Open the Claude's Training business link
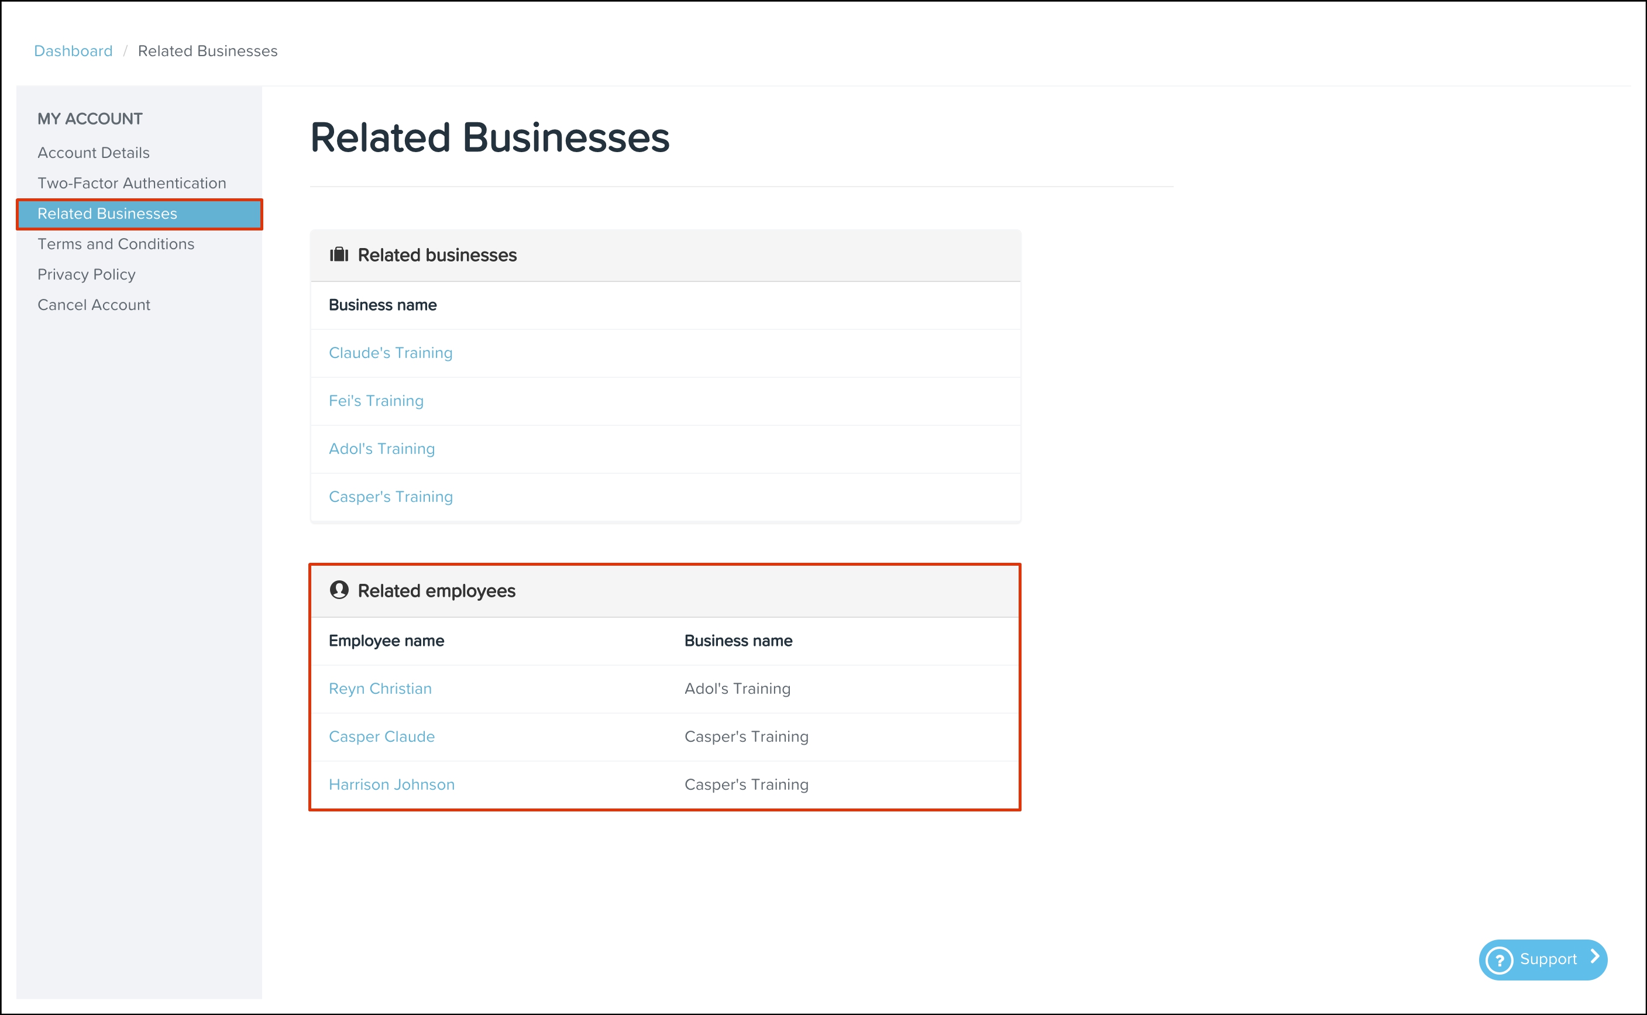 pyautogui.click(x=390, y=353)
